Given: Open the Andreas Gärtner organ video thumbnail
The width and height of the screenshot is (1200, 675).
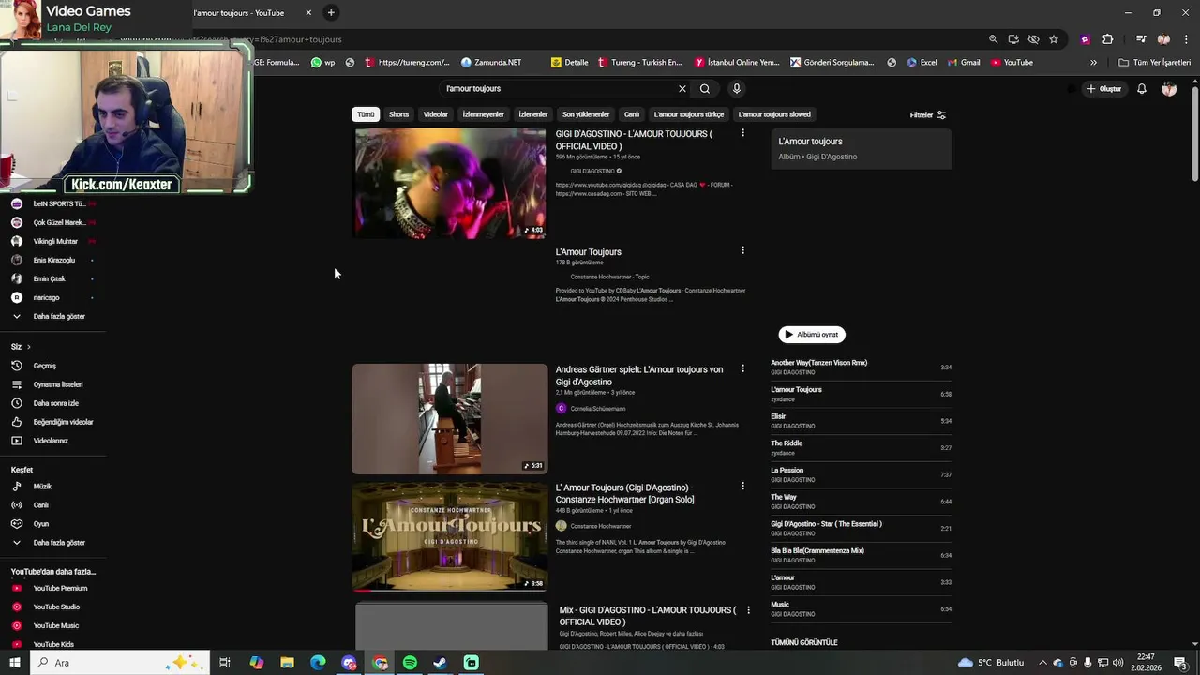Looking at the screenshot, I should [x=450, y=419].
